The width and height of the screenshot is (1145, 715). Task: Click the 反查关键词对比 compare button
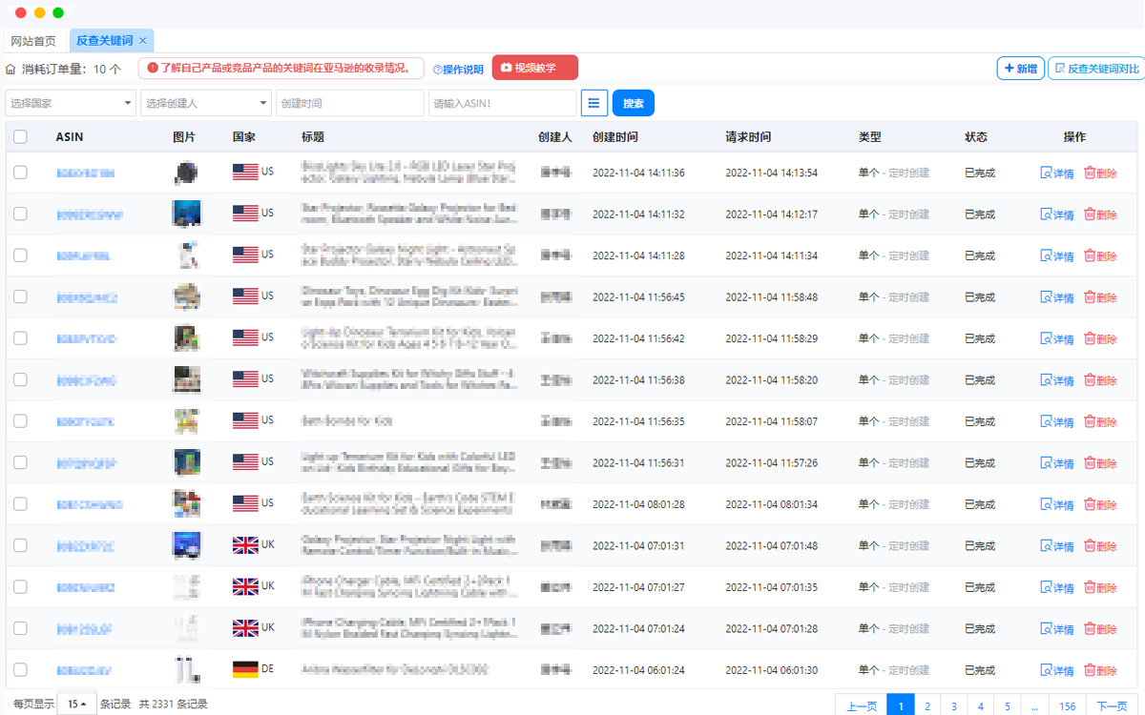[1095, 69]
